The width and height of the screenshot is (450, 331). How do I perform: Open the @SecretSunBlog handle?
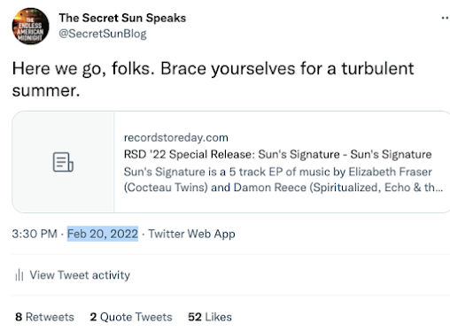103,34
